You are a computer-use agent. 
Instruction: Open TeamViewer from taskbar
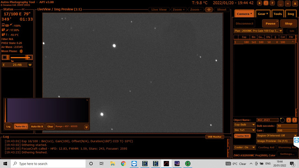pyautogui.click(x=134, y=164)
